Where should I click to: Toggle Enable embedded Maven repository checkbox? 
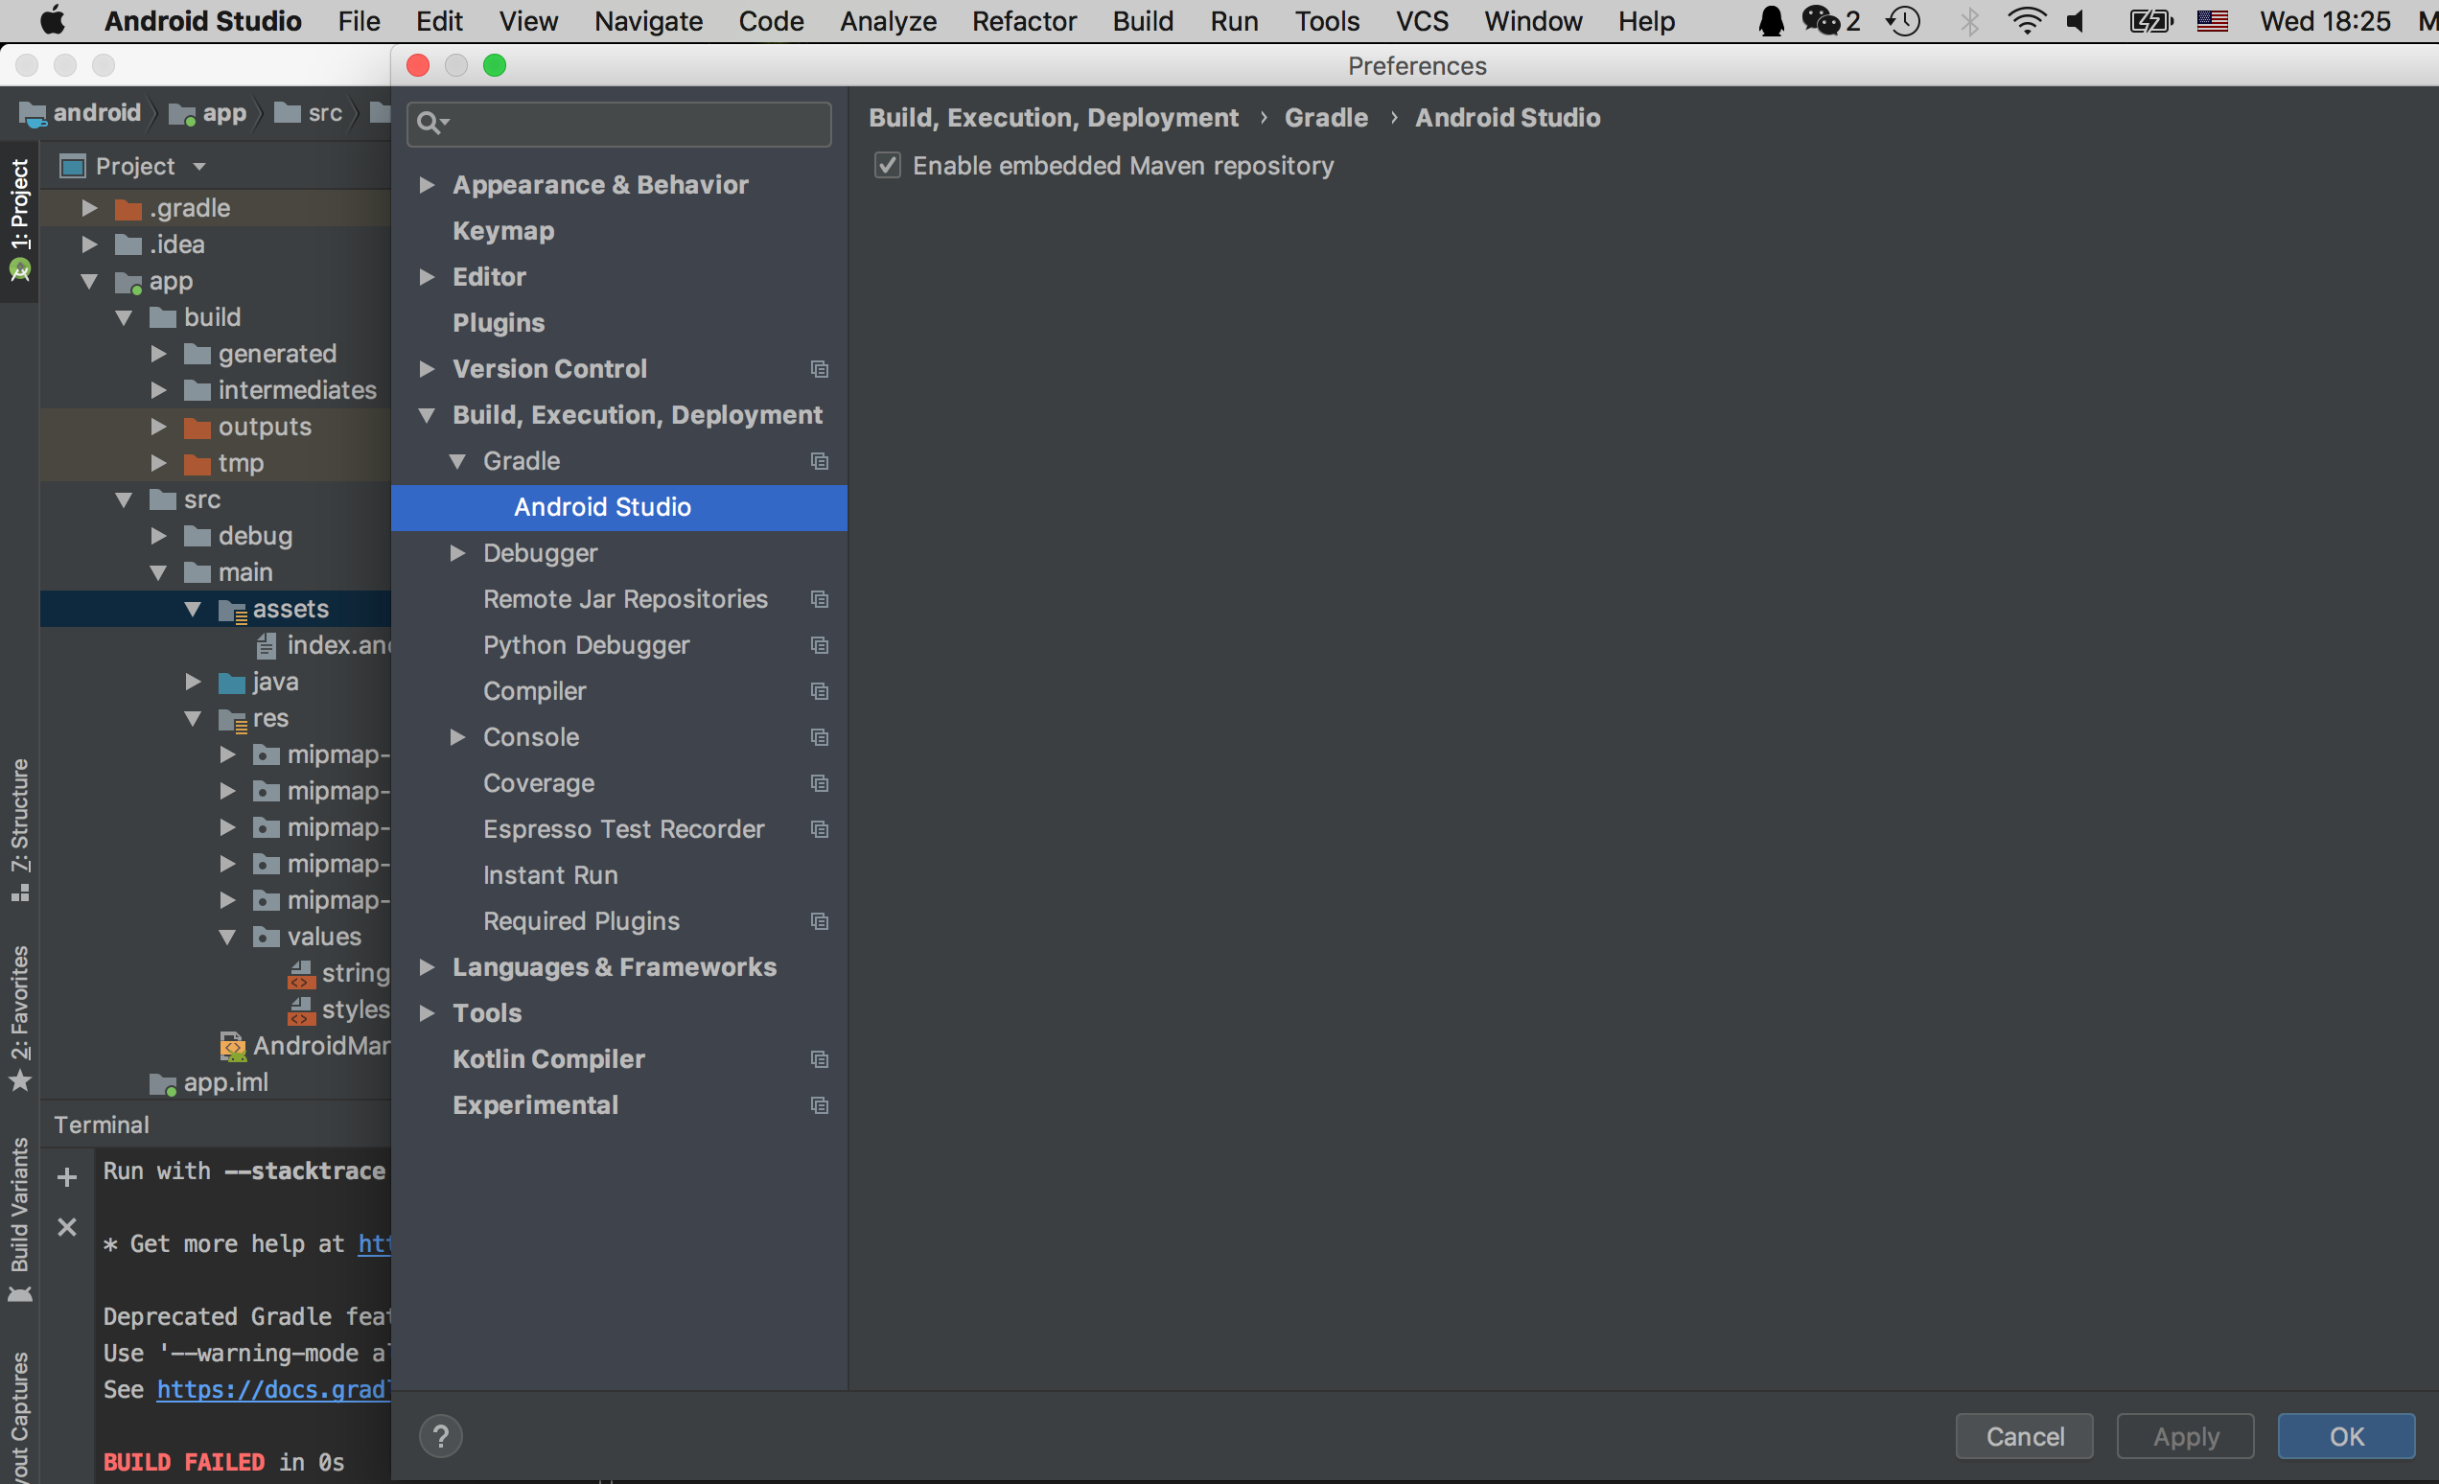coord(888,165)
